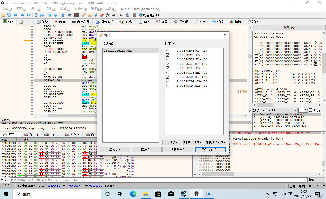Click the pause execution toolbar icon
Screen dimensions: 326x199
click(29, 15)
